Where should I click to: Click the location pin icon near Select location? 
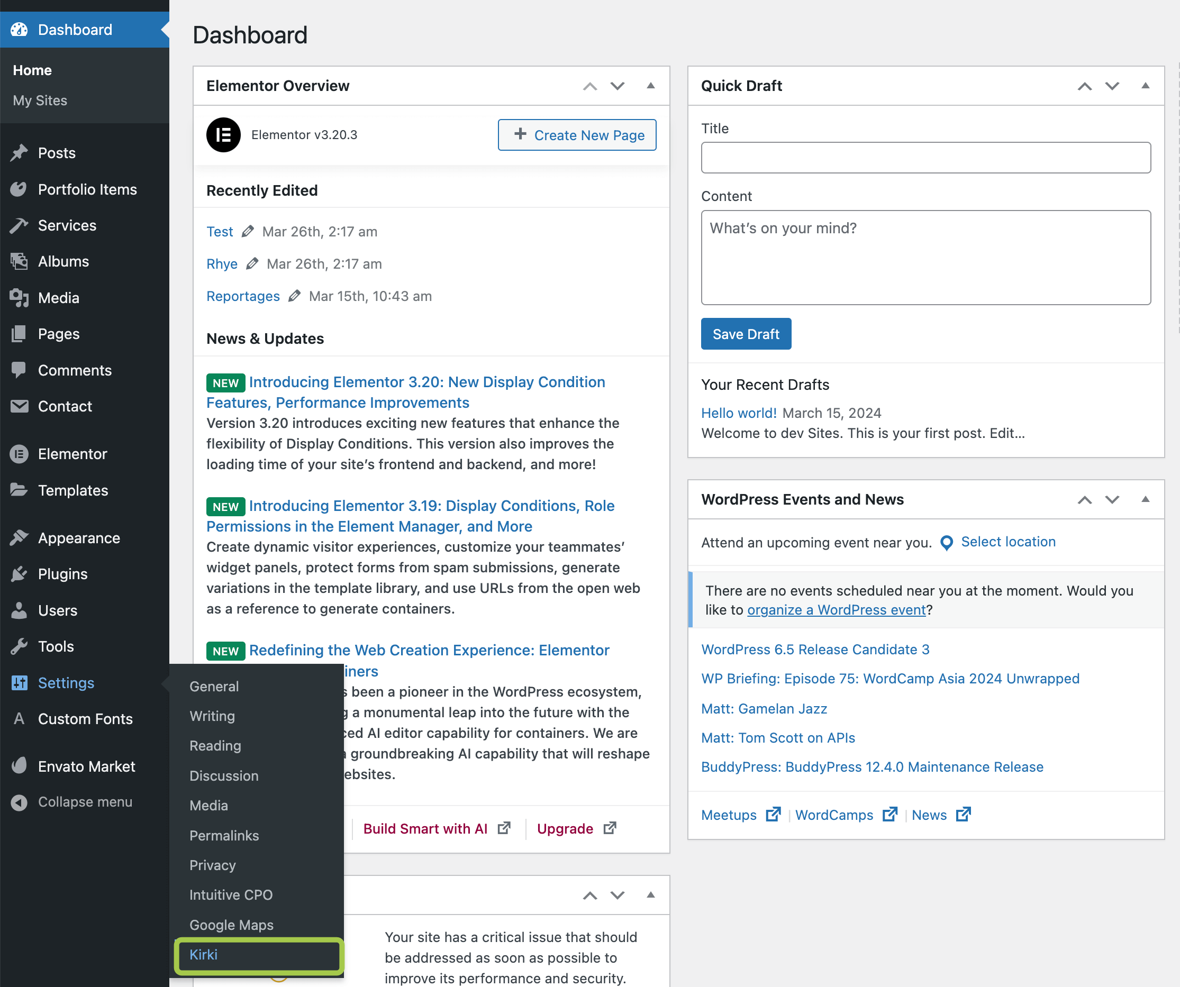(x=946, y=542)
